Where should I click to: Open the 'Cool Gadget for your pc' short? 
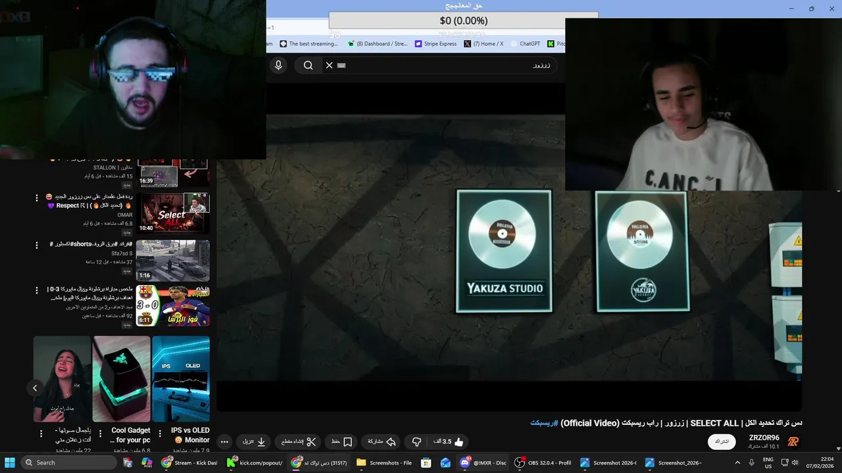122,379
